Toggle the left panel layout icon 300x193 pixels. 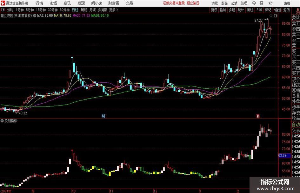(3, 10)
